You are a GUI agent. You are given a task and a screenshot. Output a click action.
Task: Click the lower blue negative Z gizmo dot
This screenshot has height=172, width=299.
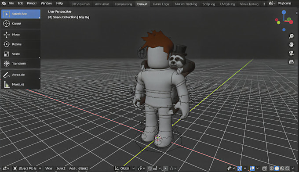click(284, 30)
